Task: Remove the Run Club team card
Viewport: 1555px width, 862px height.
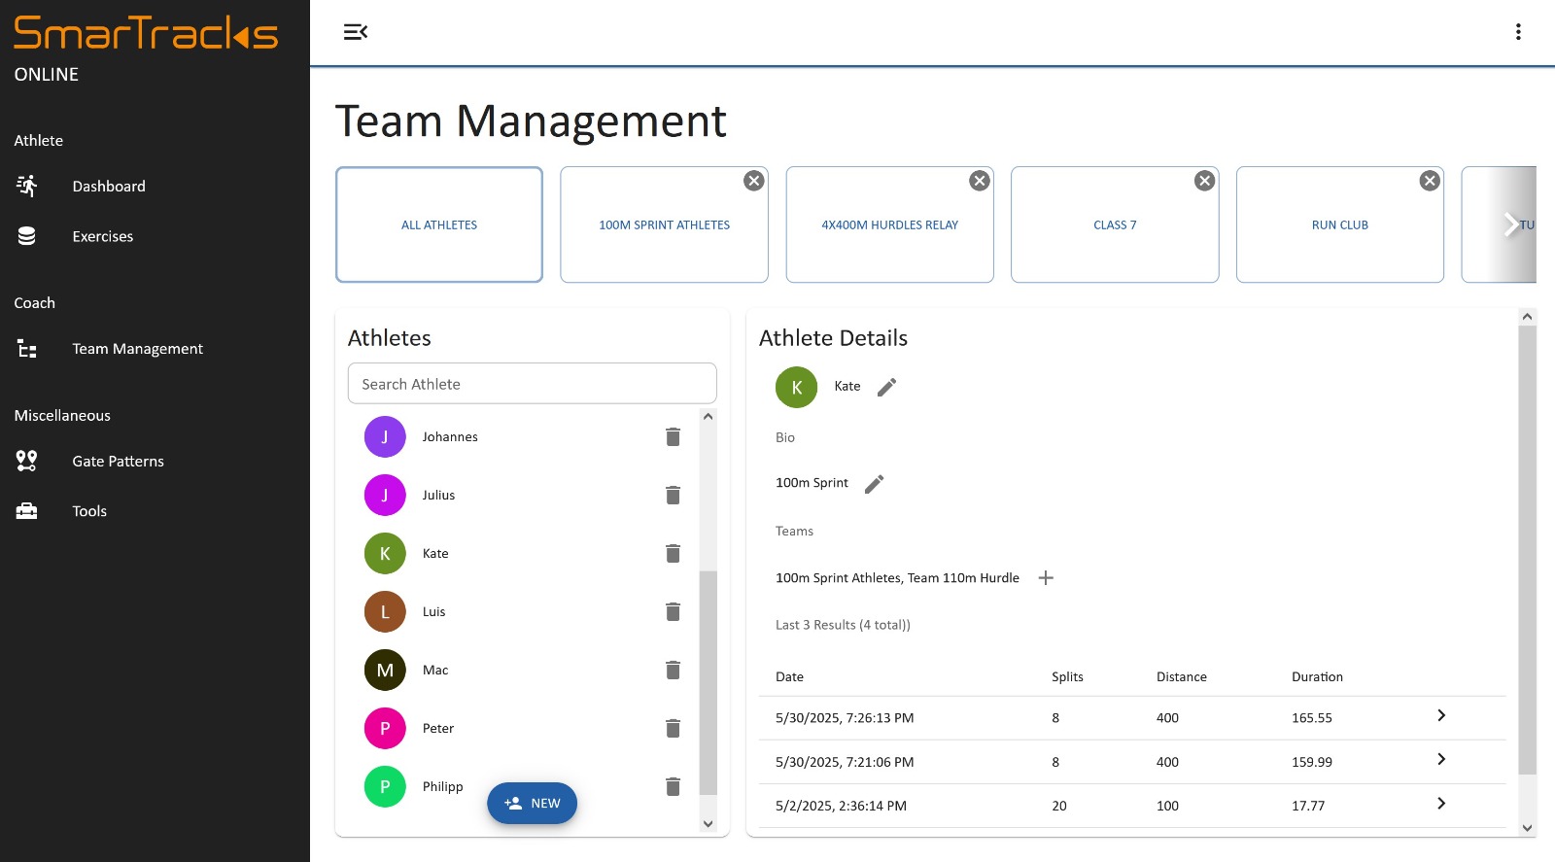Action: [1429, 181]
